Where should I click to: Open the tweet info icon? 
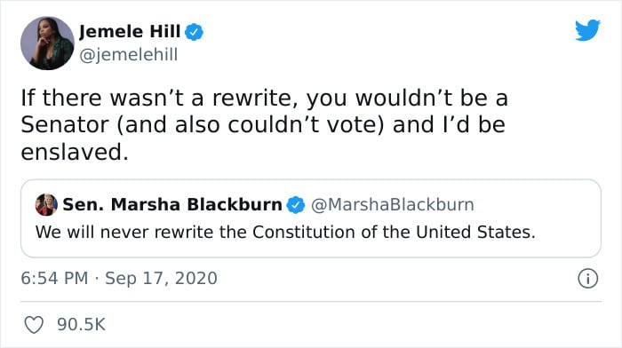(587, 278)
